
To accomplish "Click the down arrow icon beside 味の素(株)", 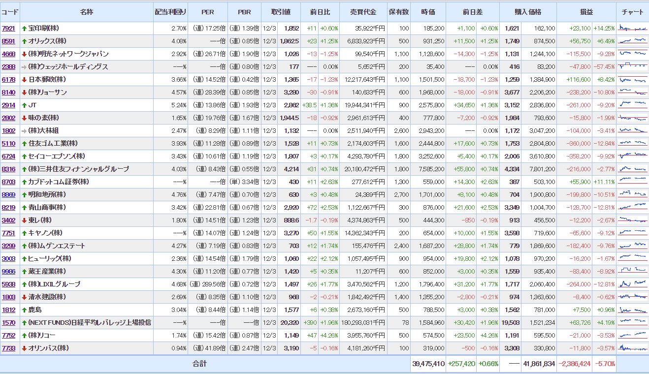I will tap(24, 118).
